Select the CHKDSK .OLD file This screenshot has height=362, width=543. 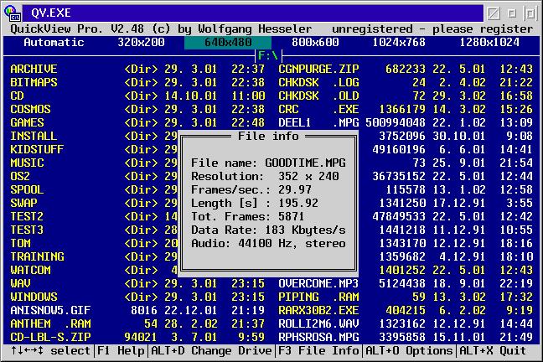pos(406,96)
